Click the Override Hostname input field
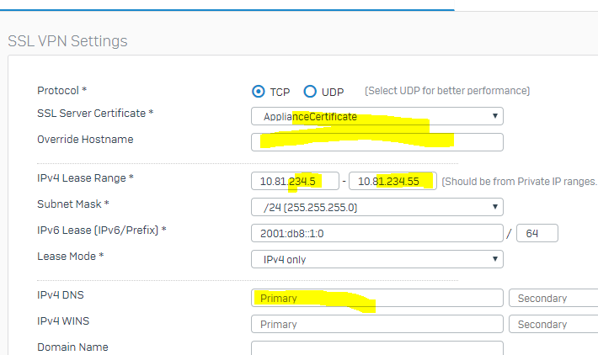This screenshot has width=598, height=355. click(x=377, y=142)
